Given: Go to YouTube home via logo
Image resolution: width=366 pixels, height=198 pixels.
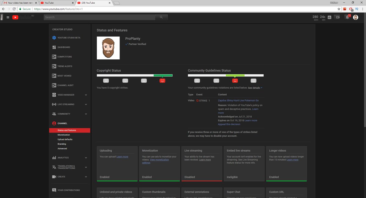Looking at the screenshot, I should click(22, 17).
